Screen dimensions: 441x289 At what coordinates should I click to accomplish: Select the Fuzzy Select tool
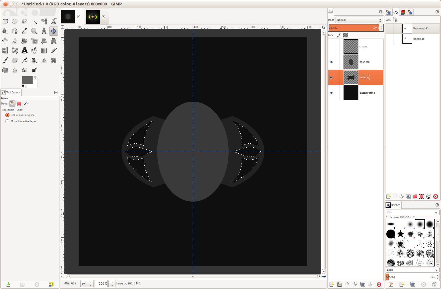(34, 21)
